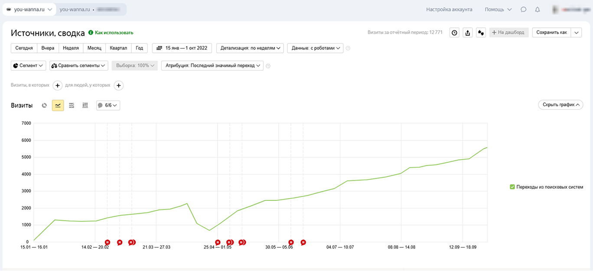Select the 'Неделя' period tab

coord(71,48)
